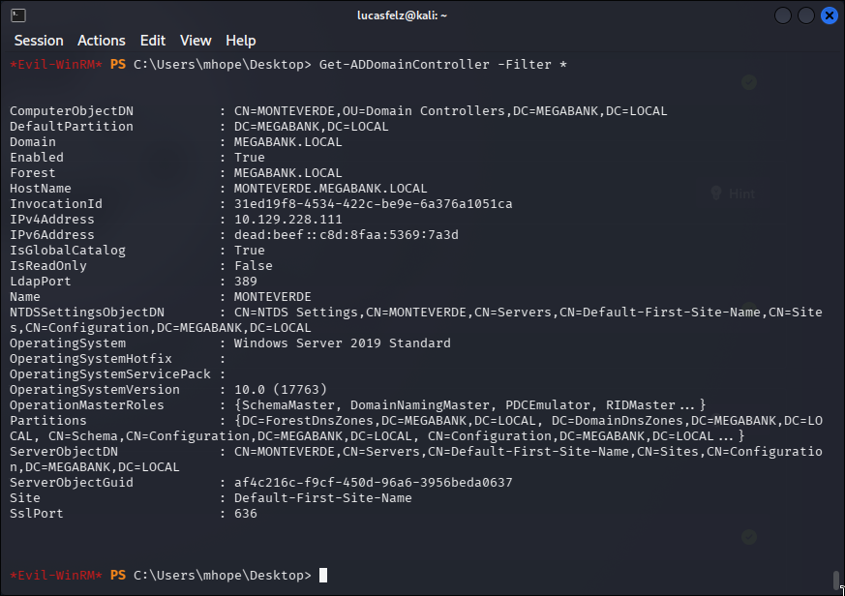Open the View menu
Image resolution: width=845 pixels, height=596 pixels.
tap(196, 41)
